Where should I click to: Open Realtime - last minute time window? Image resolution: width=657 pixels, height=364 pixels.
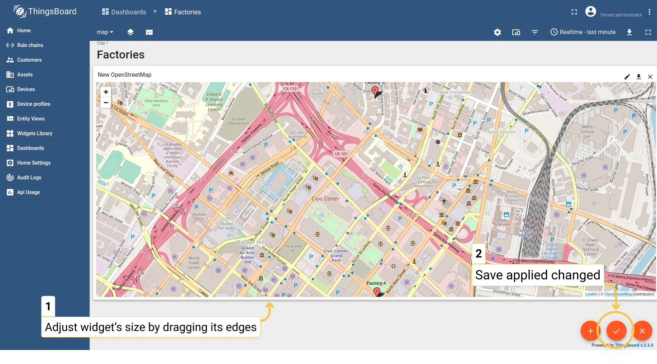coord(583,32)
